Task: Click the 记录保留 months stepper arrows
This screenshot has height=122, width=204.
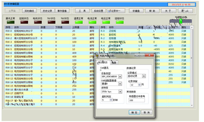Action: (139, 85)
